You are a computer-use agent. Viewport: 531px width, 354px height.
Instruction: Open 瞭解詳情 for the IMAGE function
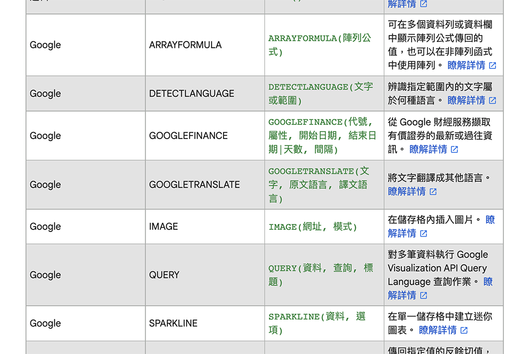tap(402, 232)
